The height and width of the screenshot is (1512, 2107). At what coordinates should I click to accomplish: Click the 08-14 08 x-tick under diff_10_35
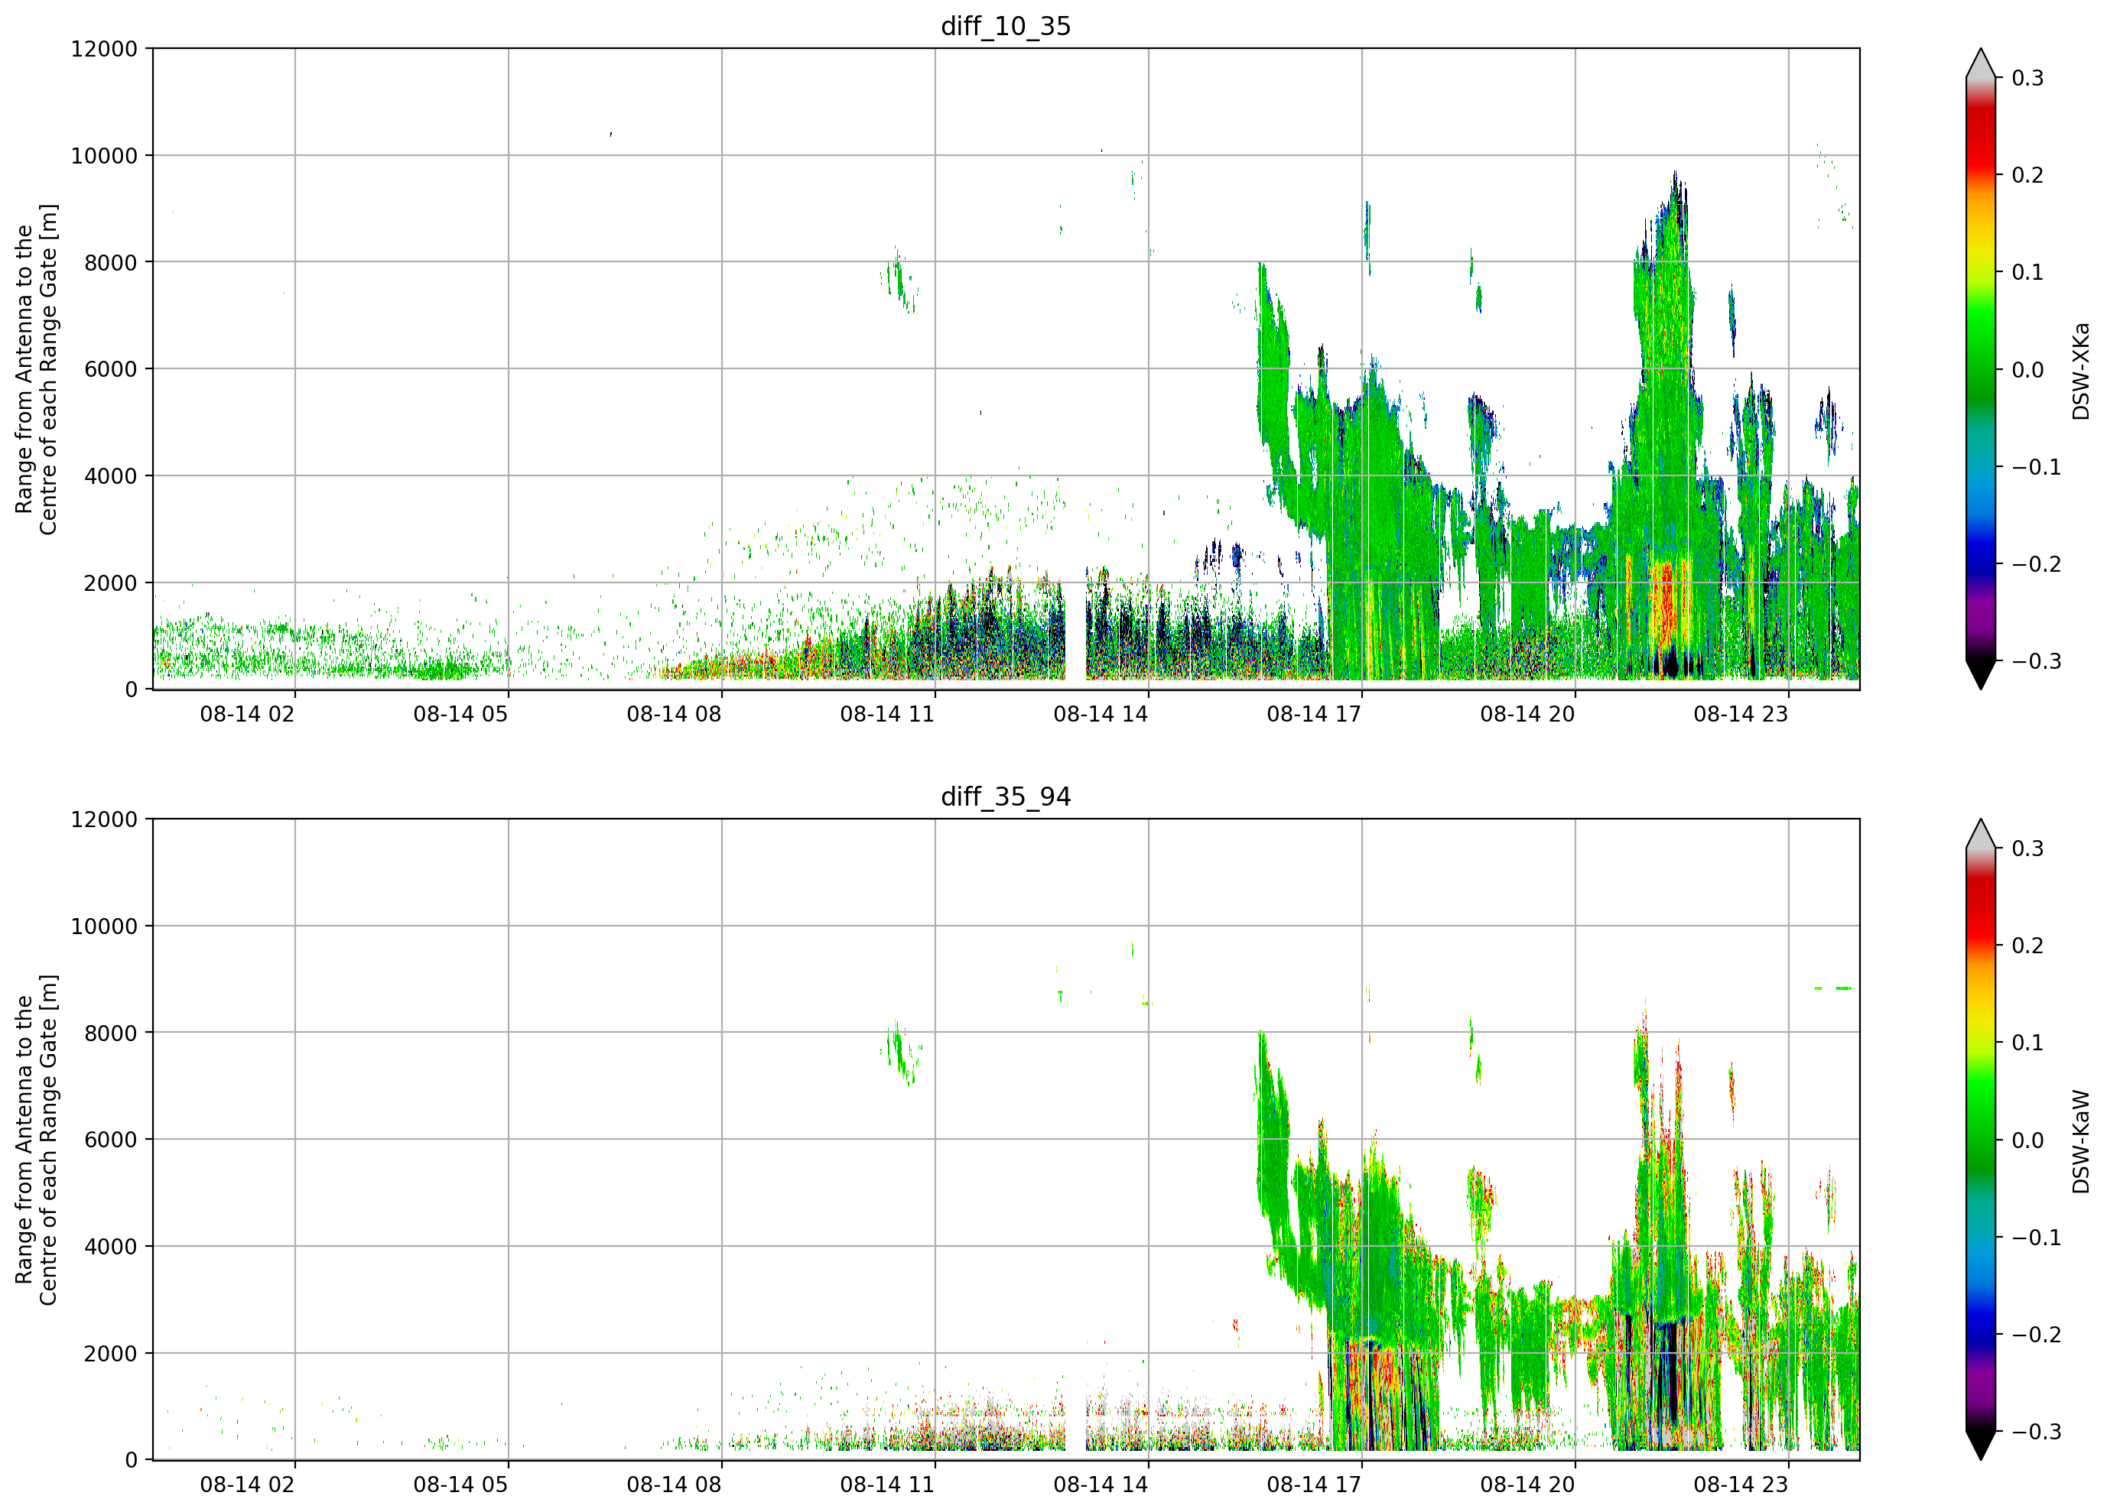coord(674,714)
